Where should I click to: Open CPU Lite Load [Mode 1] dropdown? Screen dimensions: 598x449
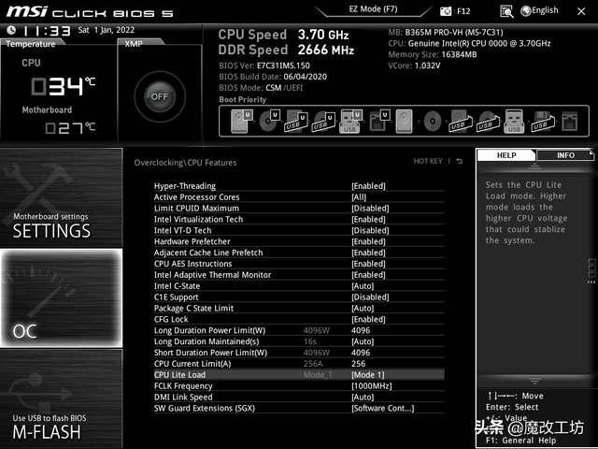pos(368,374)
